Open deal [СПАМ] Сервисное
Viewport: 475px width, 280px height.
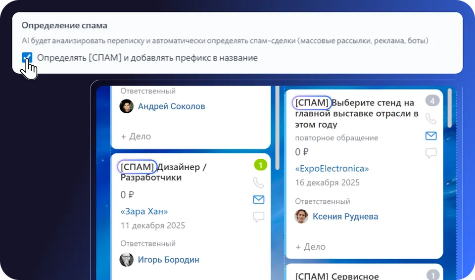point(337,276)
